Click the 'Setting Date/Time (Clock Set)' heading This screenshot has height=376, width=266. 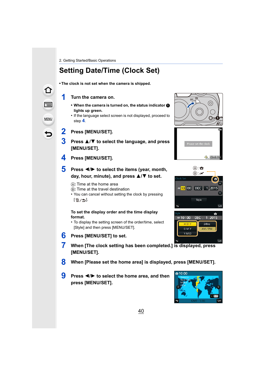tap(109, 71)
